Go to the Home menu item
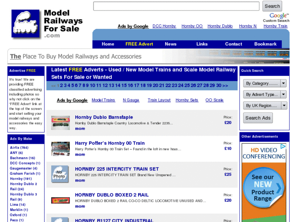Viewport: 297px width, 222px height. [x=108, y=44]
